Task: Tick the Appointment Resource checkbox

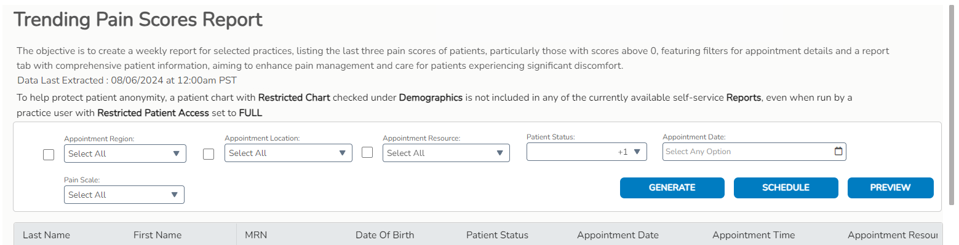Action: click(367, 152)
